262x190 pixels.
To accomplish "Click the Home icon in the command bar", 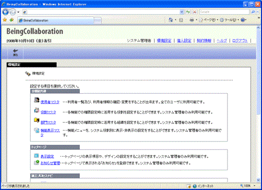I will tap(171, 20).
